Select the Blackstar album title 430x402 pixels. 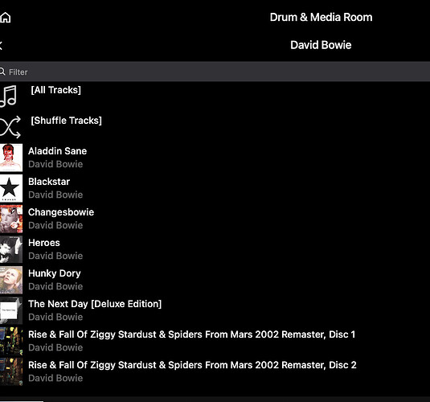click(x=49, y=182)
